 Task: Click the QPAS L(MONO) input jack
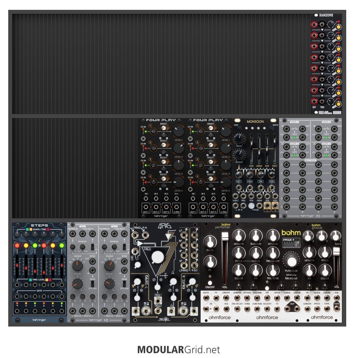pyautogui.click(x=135, y=235)
